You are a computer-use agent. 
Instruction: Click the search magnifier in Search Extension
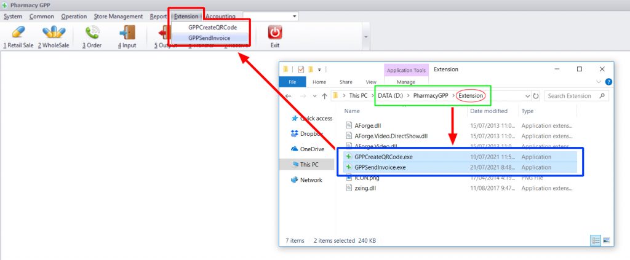coord(602,96)
